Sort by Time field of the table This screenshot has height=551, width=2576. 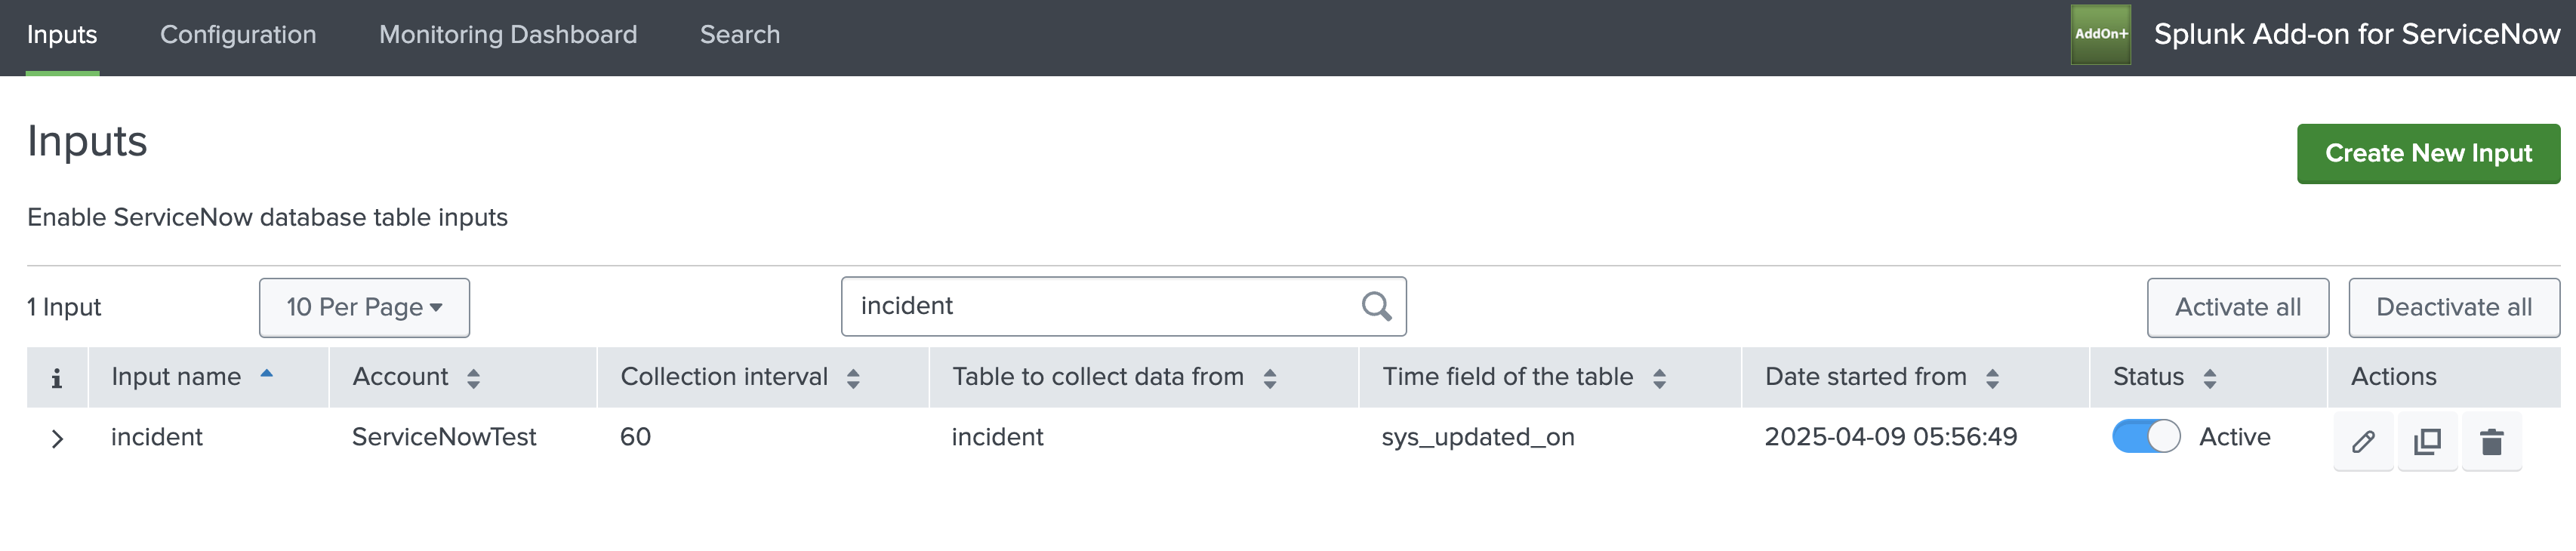(1660, 377)
